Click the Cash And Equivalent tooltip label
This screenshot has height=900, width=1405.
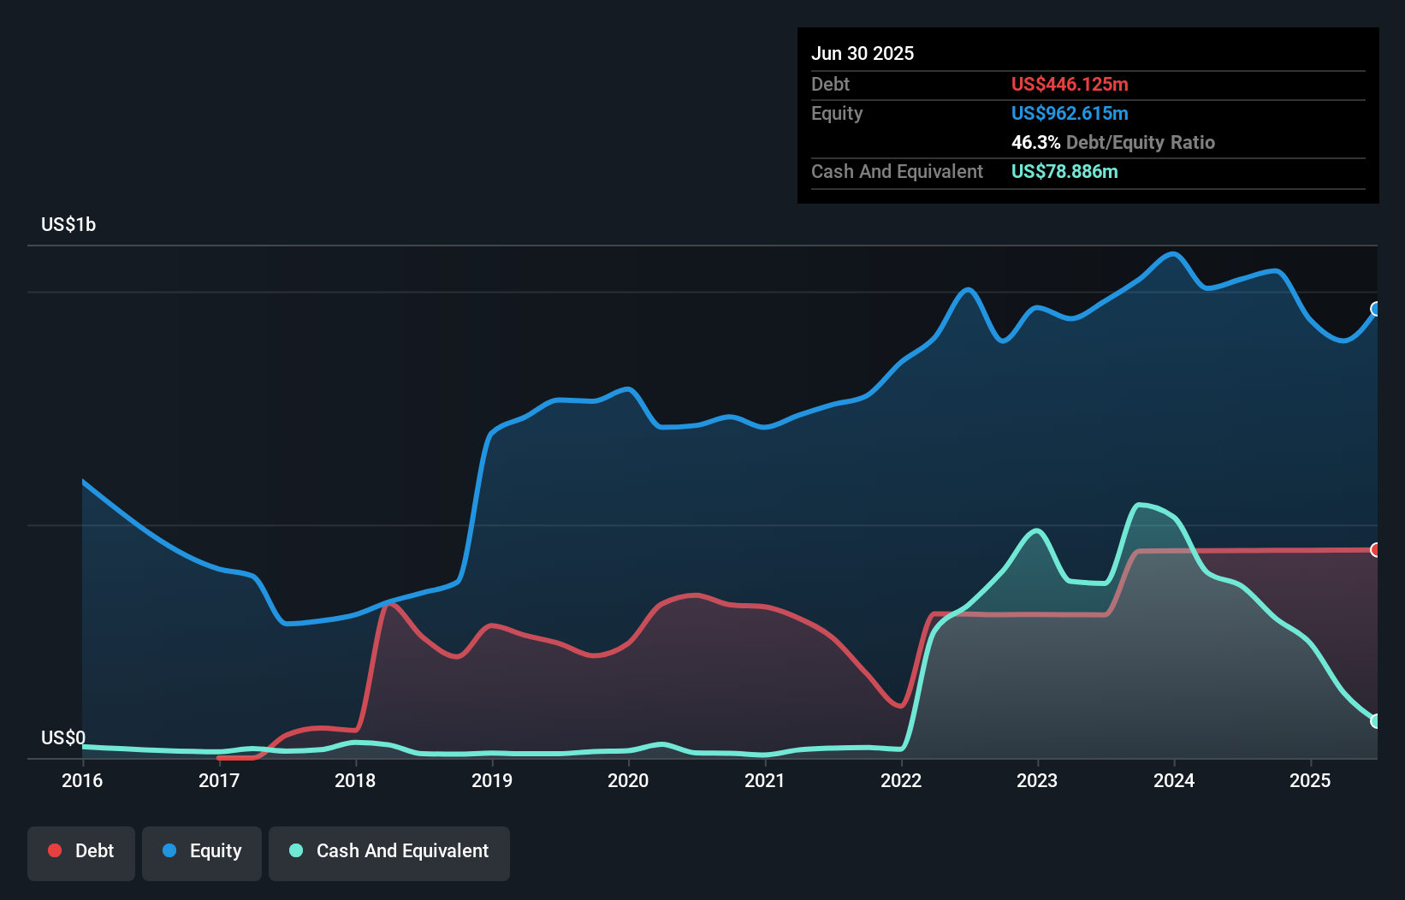897,172
